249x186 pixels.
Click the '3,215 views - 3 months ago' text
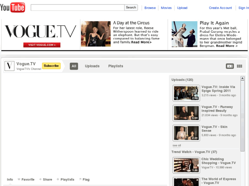point(219,95)
